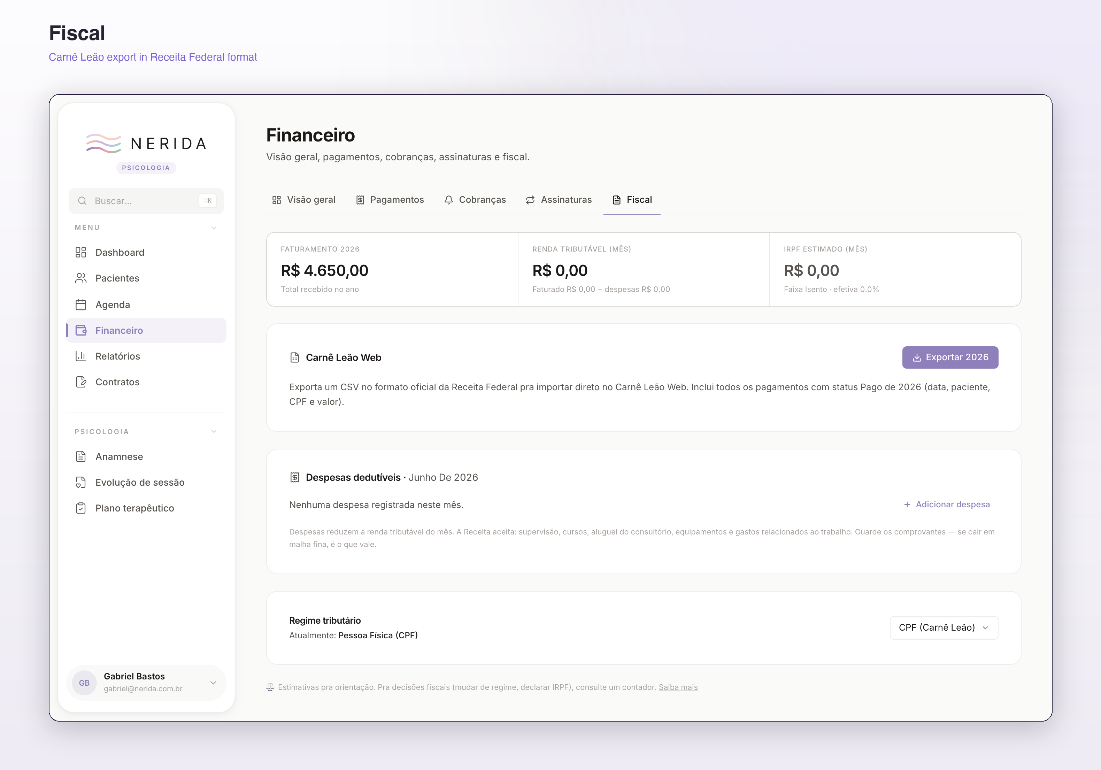Click the download icon in Exportar 2026

917,358
